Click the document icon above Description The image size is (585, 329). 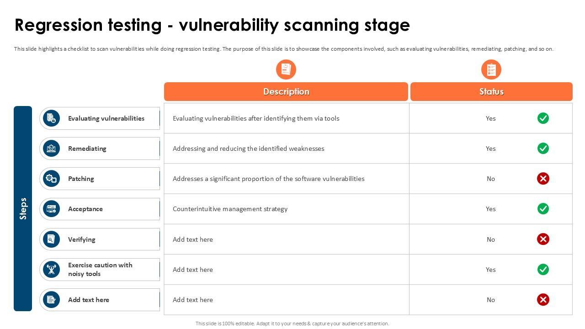286,69
